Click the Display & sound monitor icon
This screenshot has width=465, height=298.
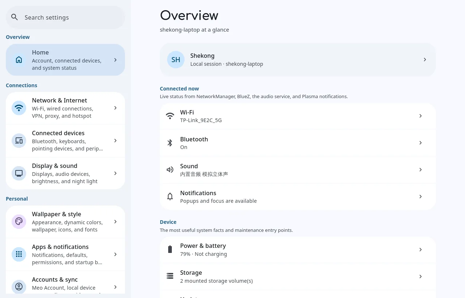coord(19,173)
